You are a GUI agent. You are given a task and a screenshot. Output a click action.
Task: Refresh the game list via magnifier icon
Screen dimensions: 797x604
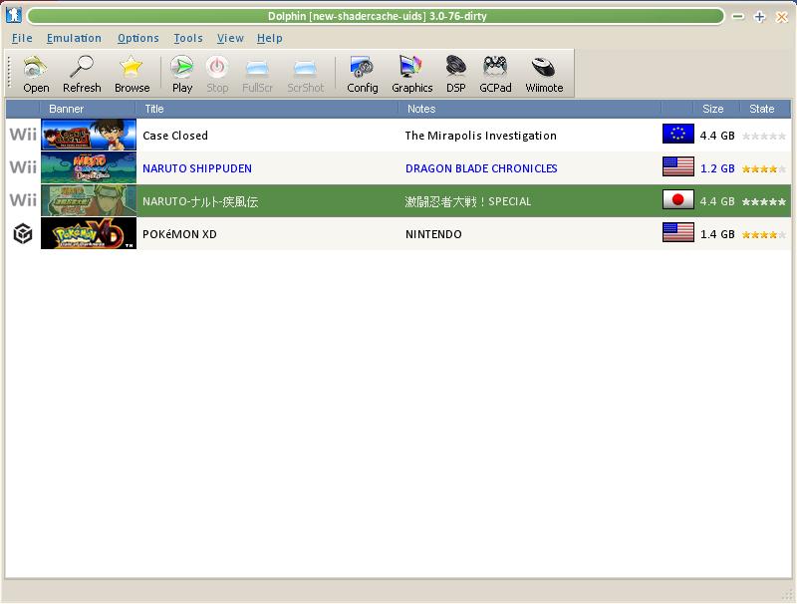coord(82,67)
